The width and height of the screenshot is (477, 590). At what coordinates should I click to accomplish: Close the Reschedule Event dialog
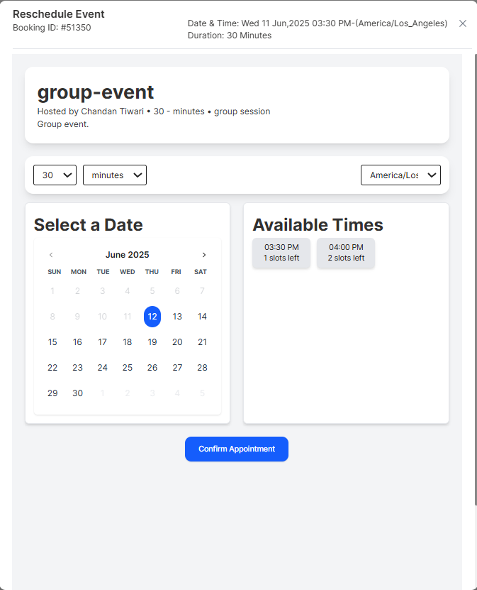tap(463, 23)
